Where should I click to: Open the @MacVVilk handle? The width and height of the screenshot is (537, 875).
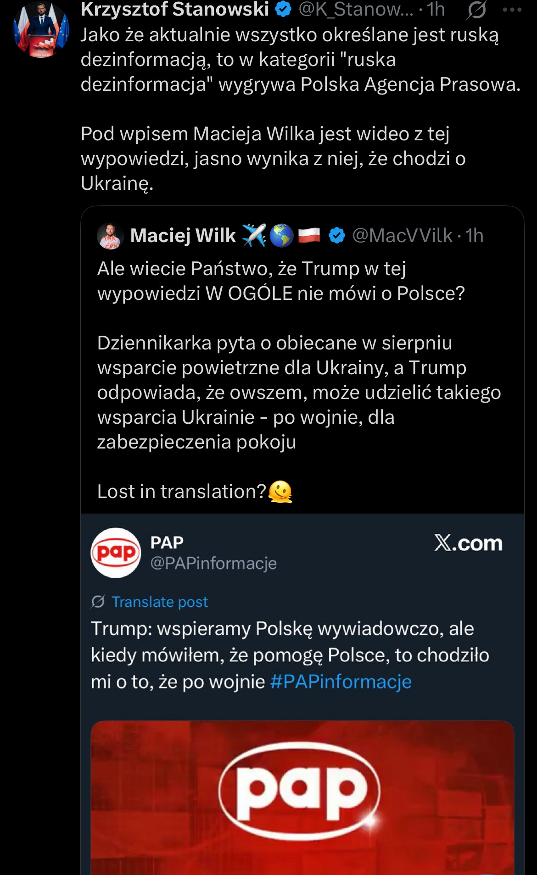pos(403,236)
